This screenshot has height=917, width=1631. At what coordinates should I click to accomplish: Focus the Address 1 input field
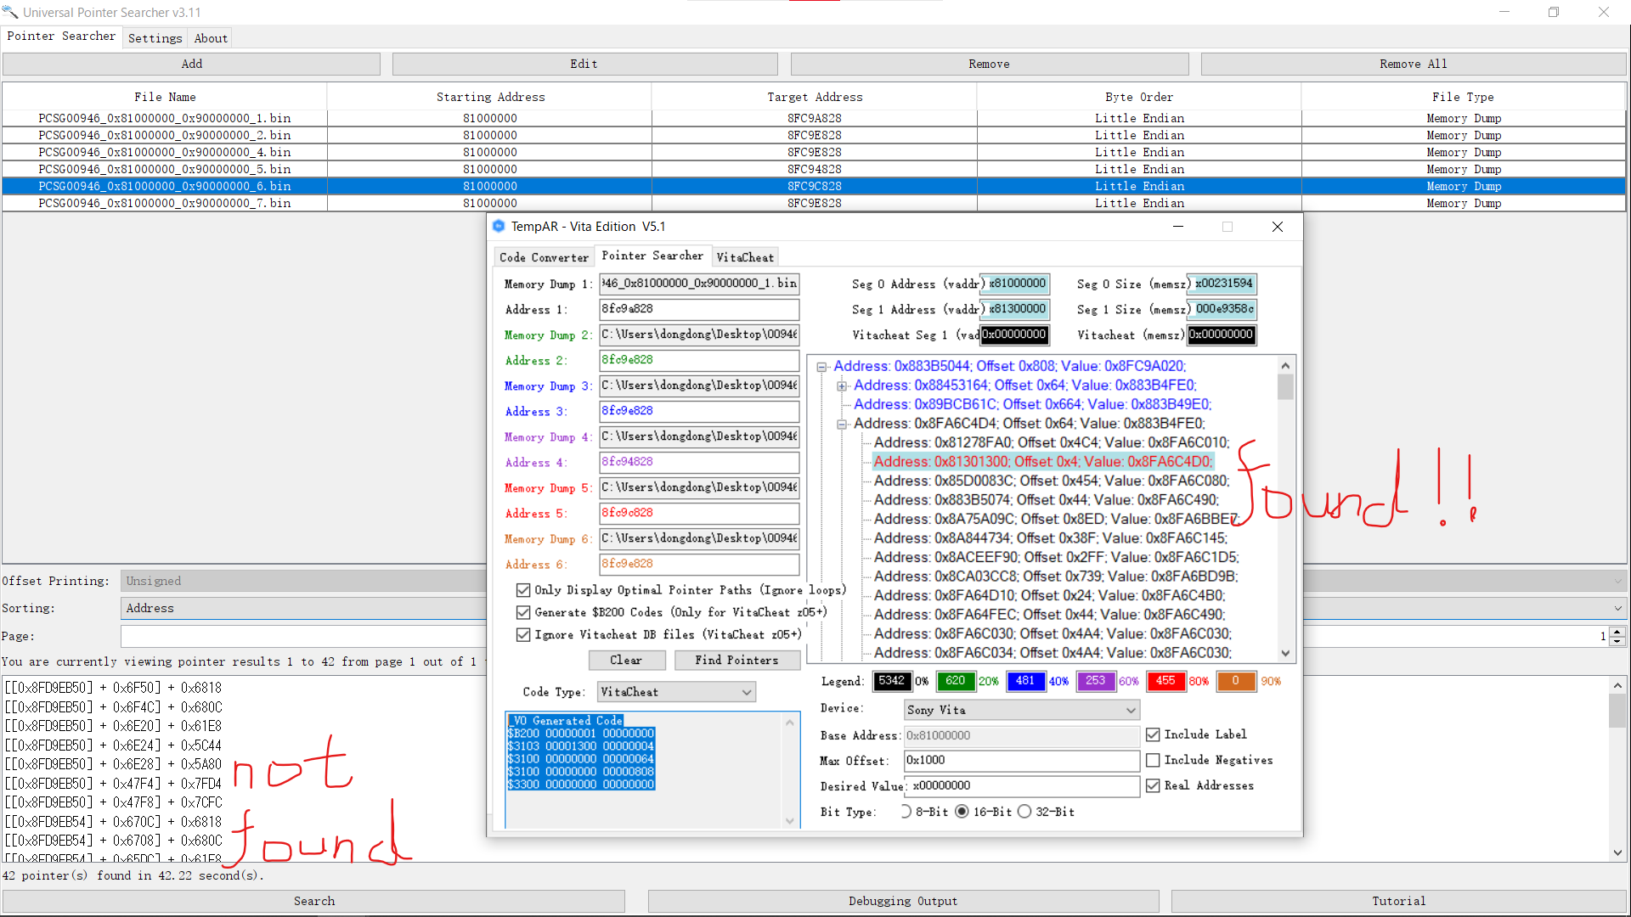click(699, 309)
